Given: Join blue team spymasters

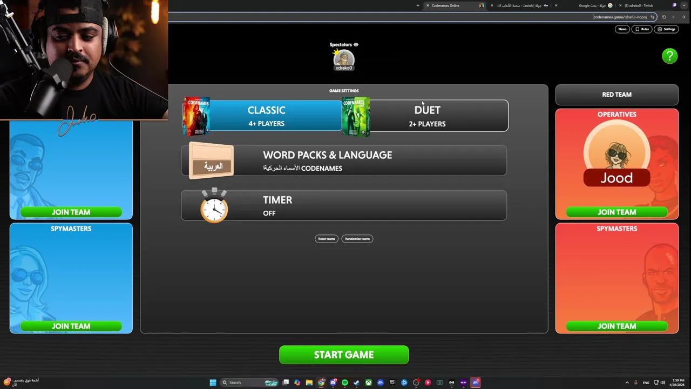Looking at the screenshot, I should coord(71,326).
